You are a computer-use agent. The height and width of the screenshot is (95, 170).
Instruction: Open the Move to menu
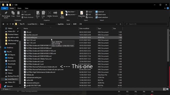click(38, 15)
